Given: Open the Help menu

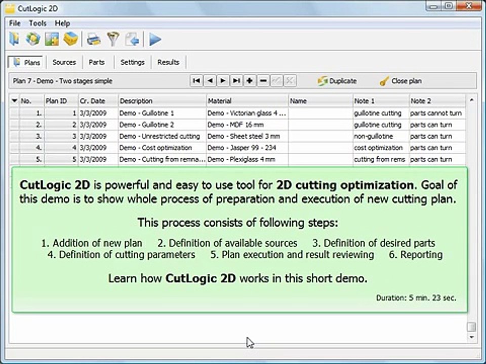Looking at the screenshot, I should pyautogui.click(x=62, y=23).
